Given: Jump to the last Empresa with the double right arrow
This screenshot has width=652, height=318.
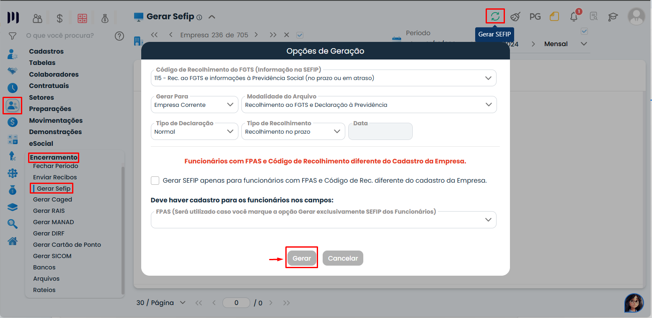Looking at the screenshot, I should [x=273, y=35].
